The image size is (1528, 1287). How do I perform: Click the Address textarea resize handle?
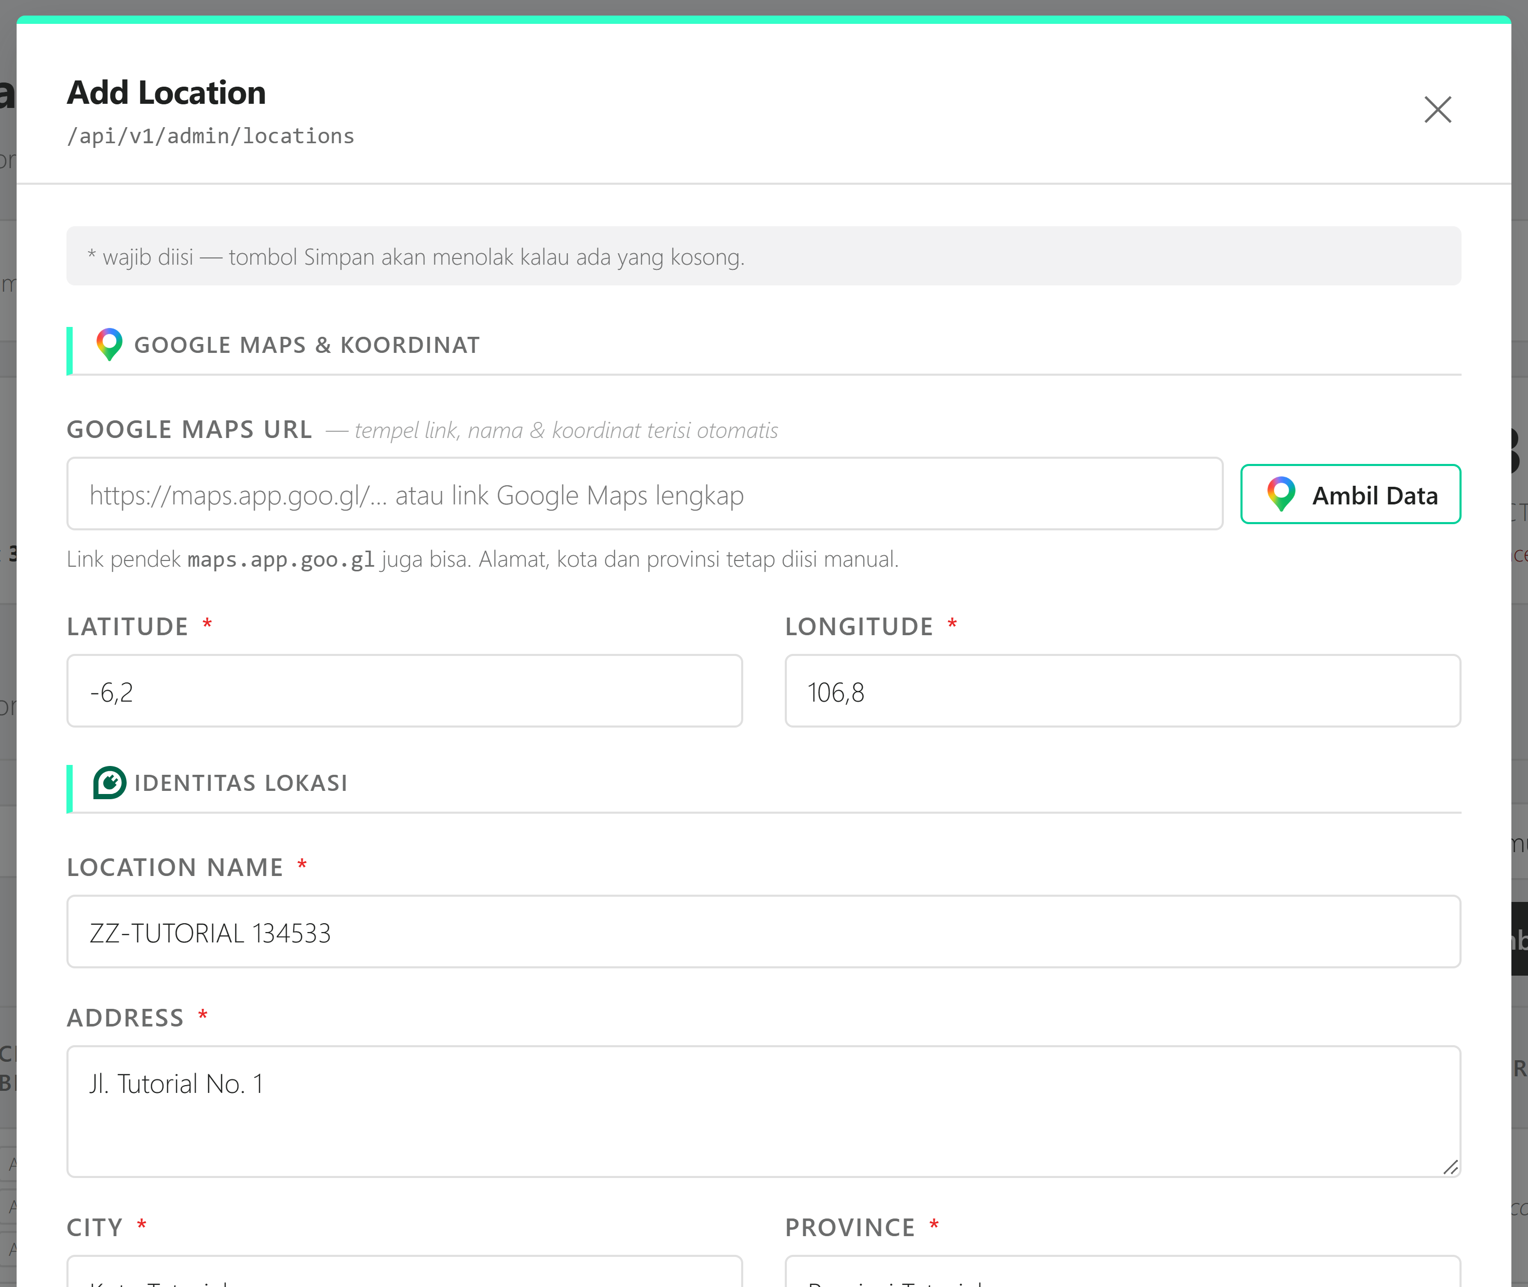tap(1451, 1167)
